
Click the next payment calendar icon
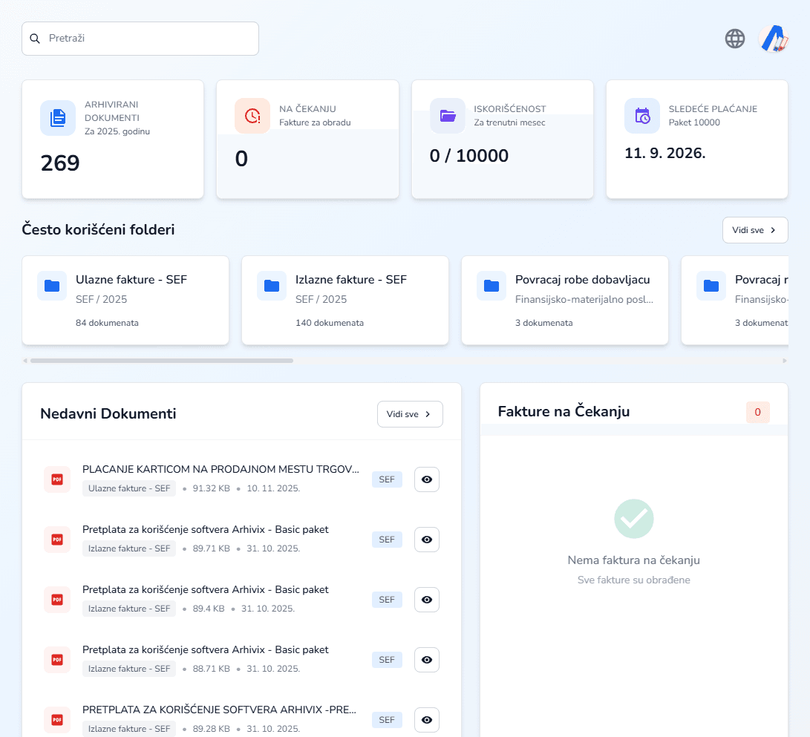(642, 116)
